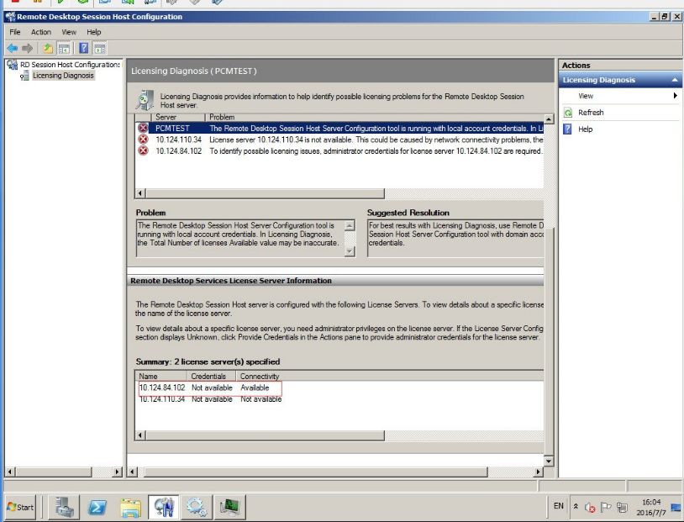This screenshot has height=522, width=684.
Task: Click the Credentials column header
Action: pos(212,377)
